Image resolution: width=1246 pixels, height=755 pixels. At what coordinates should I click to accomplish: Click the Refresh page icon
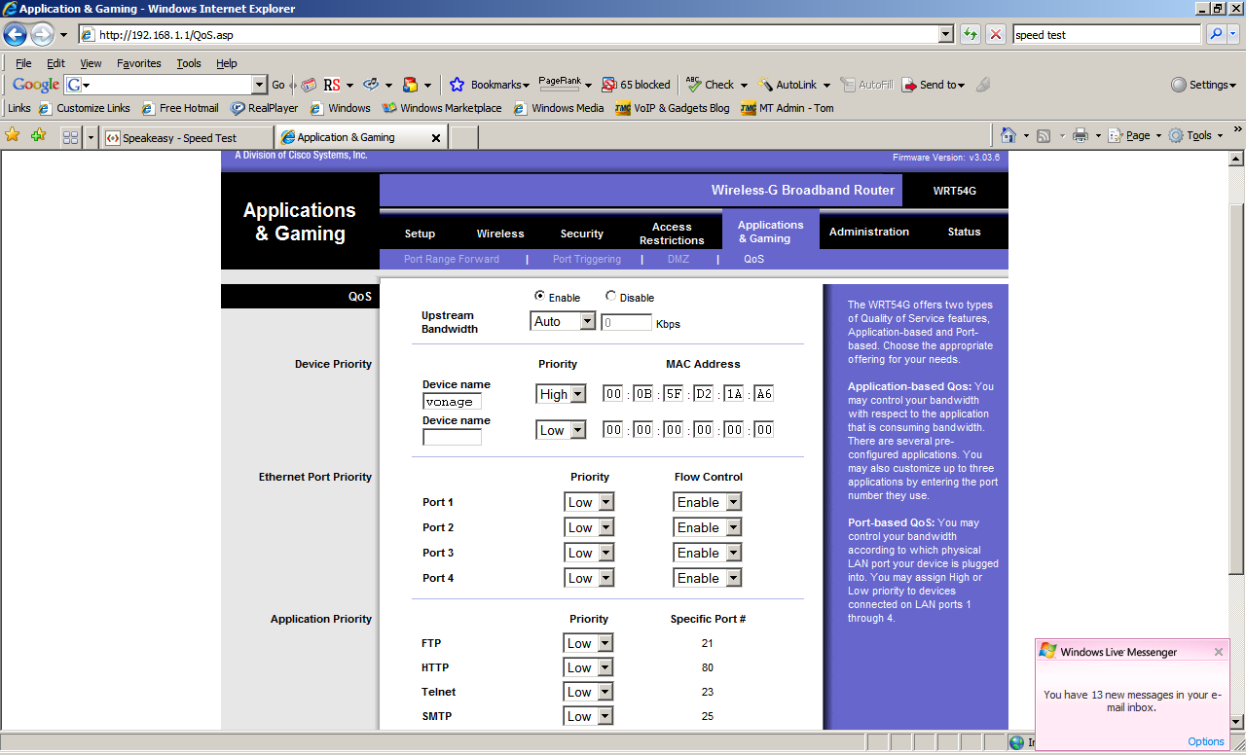[970, 35]
